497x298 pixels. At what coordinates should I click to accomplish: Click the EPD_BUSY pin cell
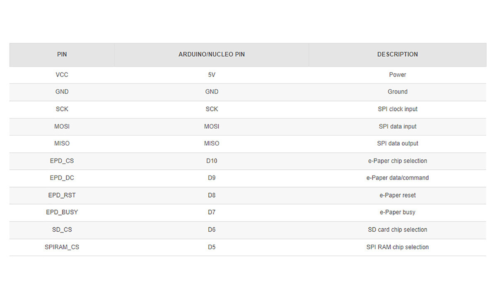[62, 212]
